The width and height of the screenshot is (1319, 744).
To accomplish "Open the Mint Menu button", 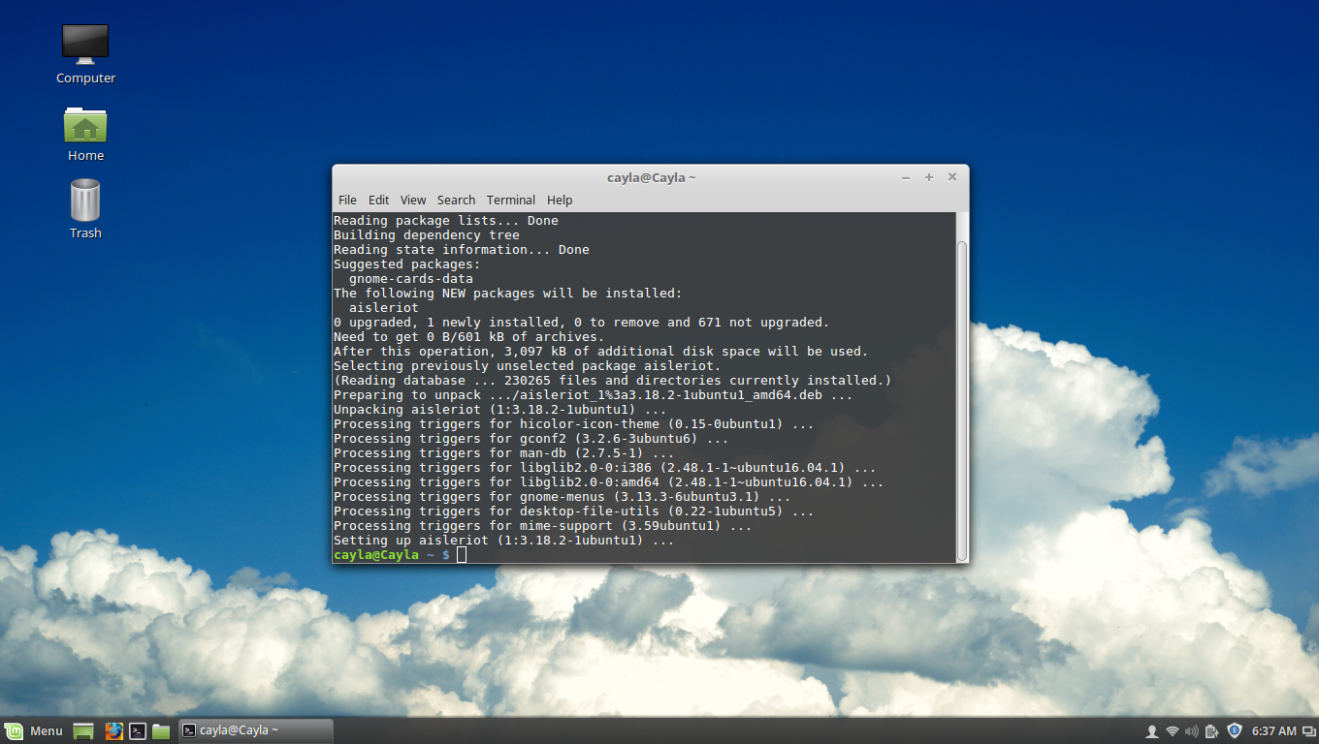I will point(34,730).
